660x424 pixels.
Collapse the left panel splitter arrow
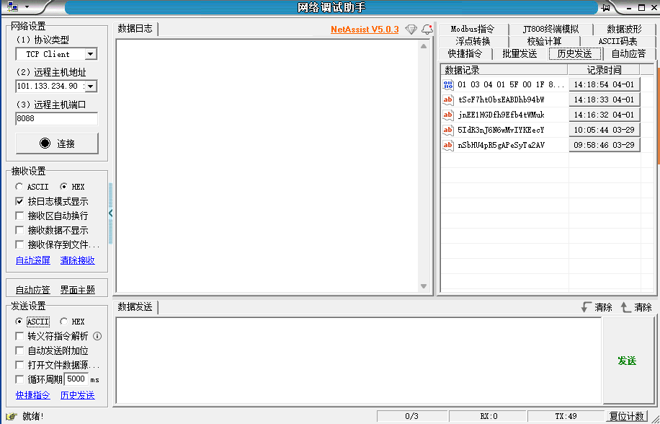(x=110, y=213)
